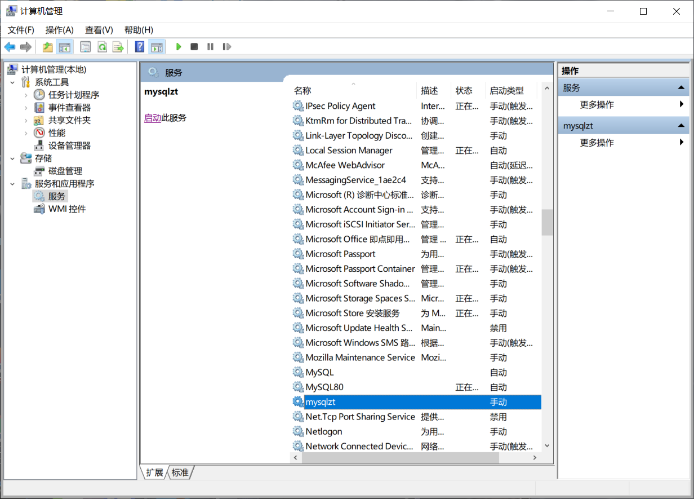Select WMI 控件 in the tree
694x499 pixels.
(67, 209)
